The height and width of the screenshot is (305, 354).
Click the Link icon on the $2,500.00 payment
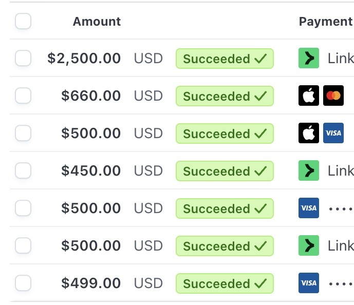[x=309, y=59]
